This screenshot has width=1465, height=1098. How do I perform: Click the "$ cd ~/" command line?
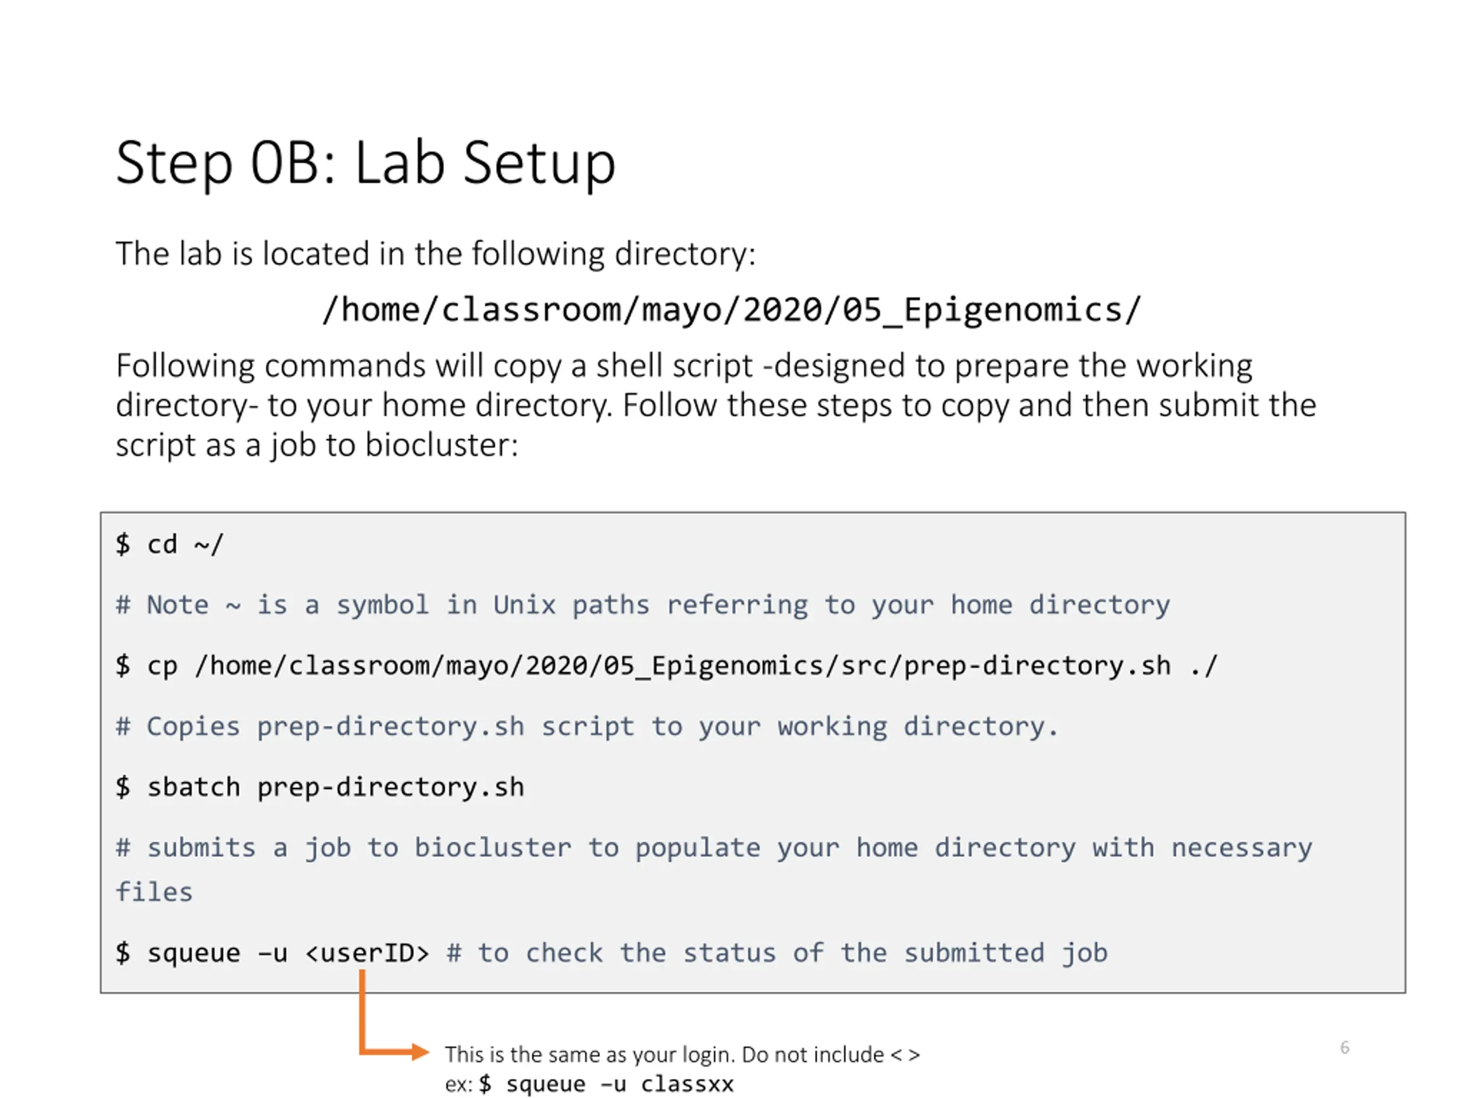click(170, 544)
